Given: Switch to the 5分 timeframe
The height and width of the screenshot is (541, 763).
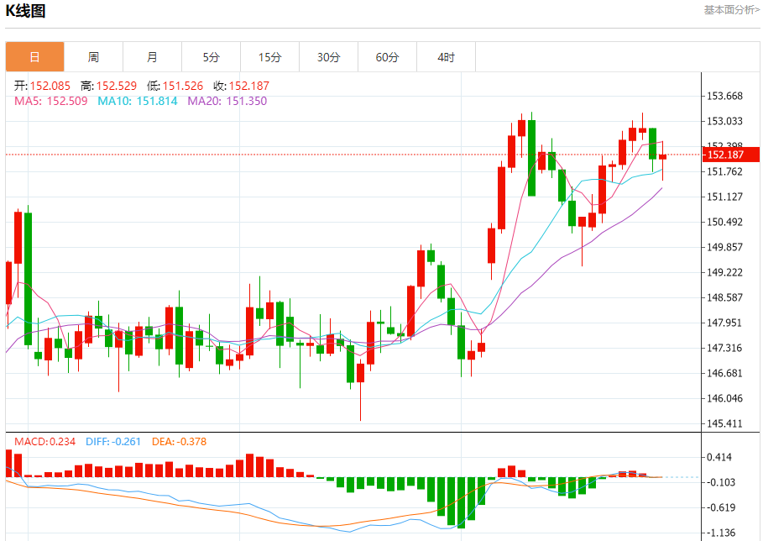Looking at the screenshot, I should 211,57.
